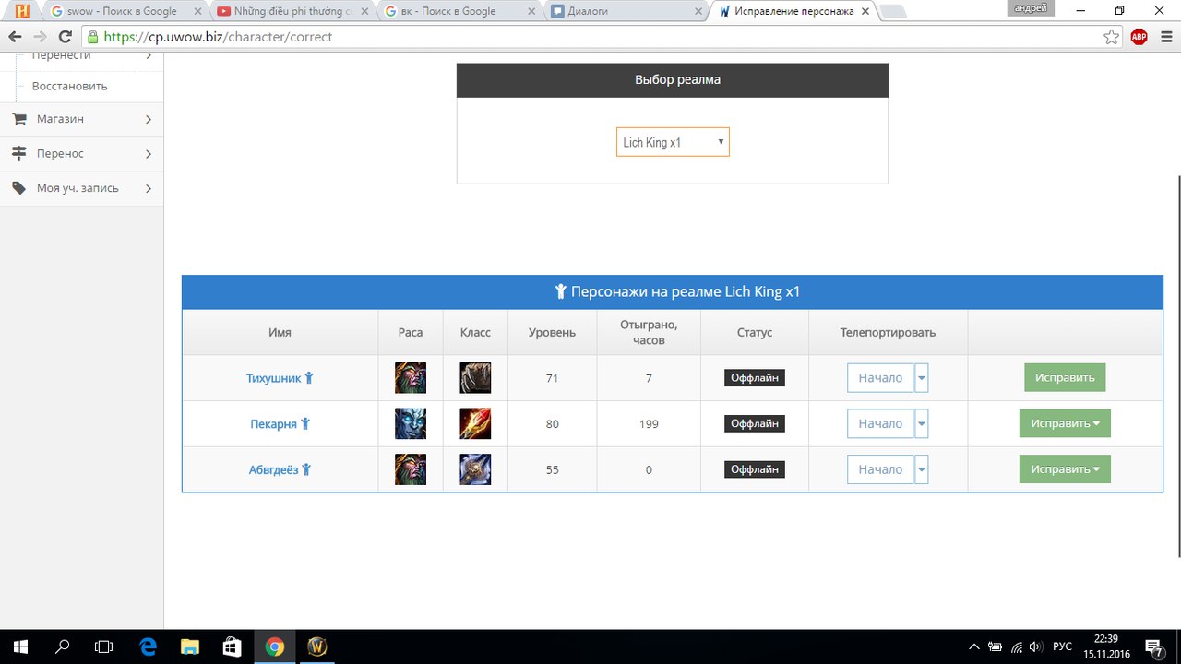Open File Explorer from the taskbar
The height and width of the screenshot is (664, 1181).
pyautogui.click(x=189, y=646)
